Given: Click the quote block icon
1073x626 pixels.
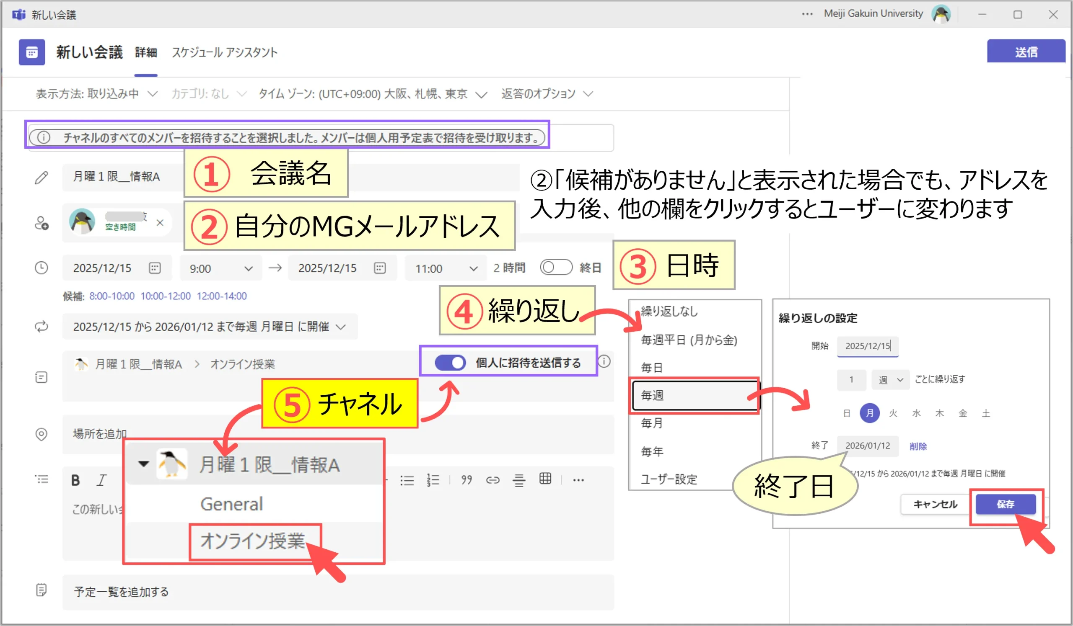Looking at the screenshot, I should pyautogui.click(x=467, y=480).
